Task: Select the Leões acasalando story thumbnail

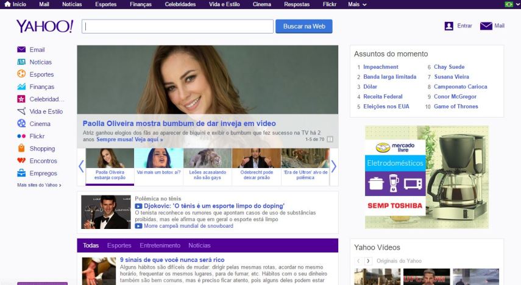Action: (207, 164)
